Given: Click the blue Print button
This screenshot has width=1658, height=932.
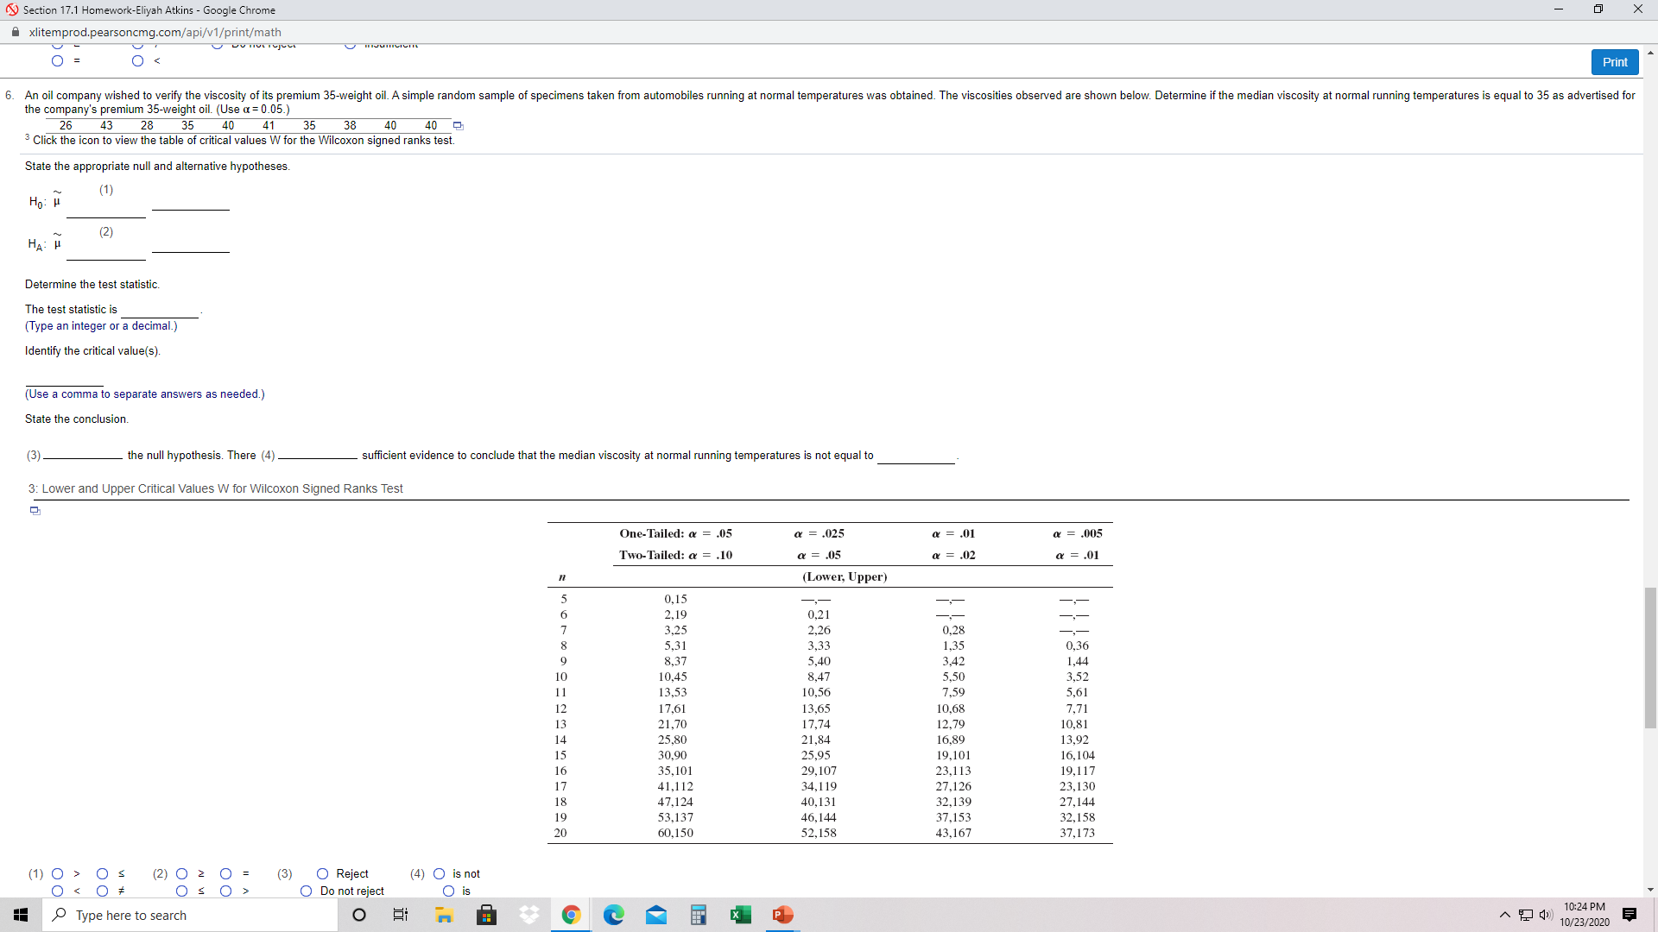Looking at the screenshot, I should (1614, 62).
